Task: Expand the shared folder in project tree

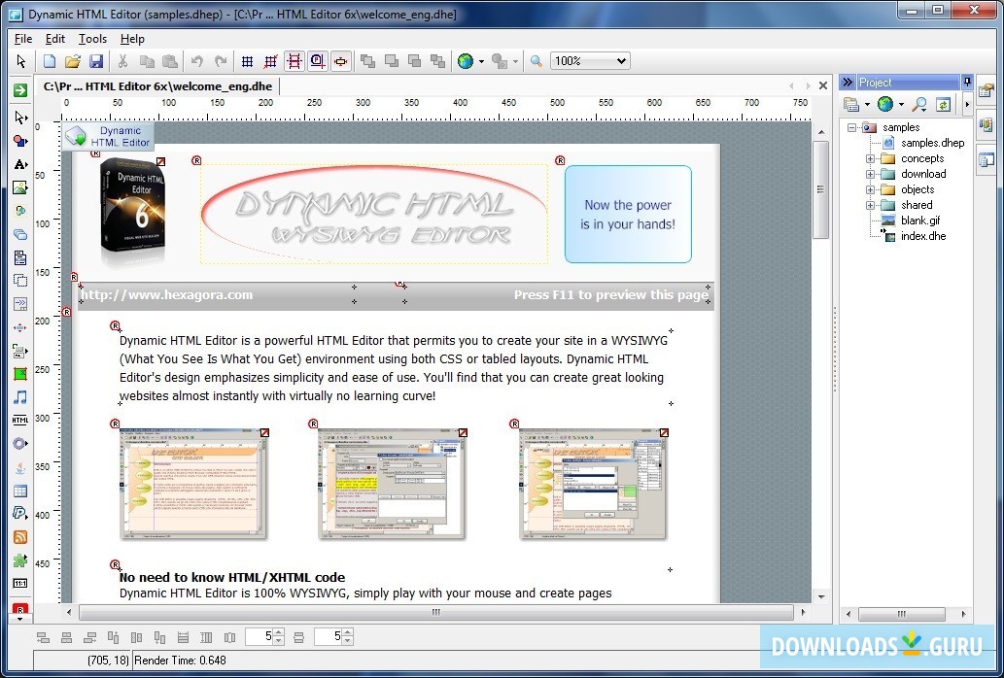Action: pyautogui.click(x=870, y=205)
